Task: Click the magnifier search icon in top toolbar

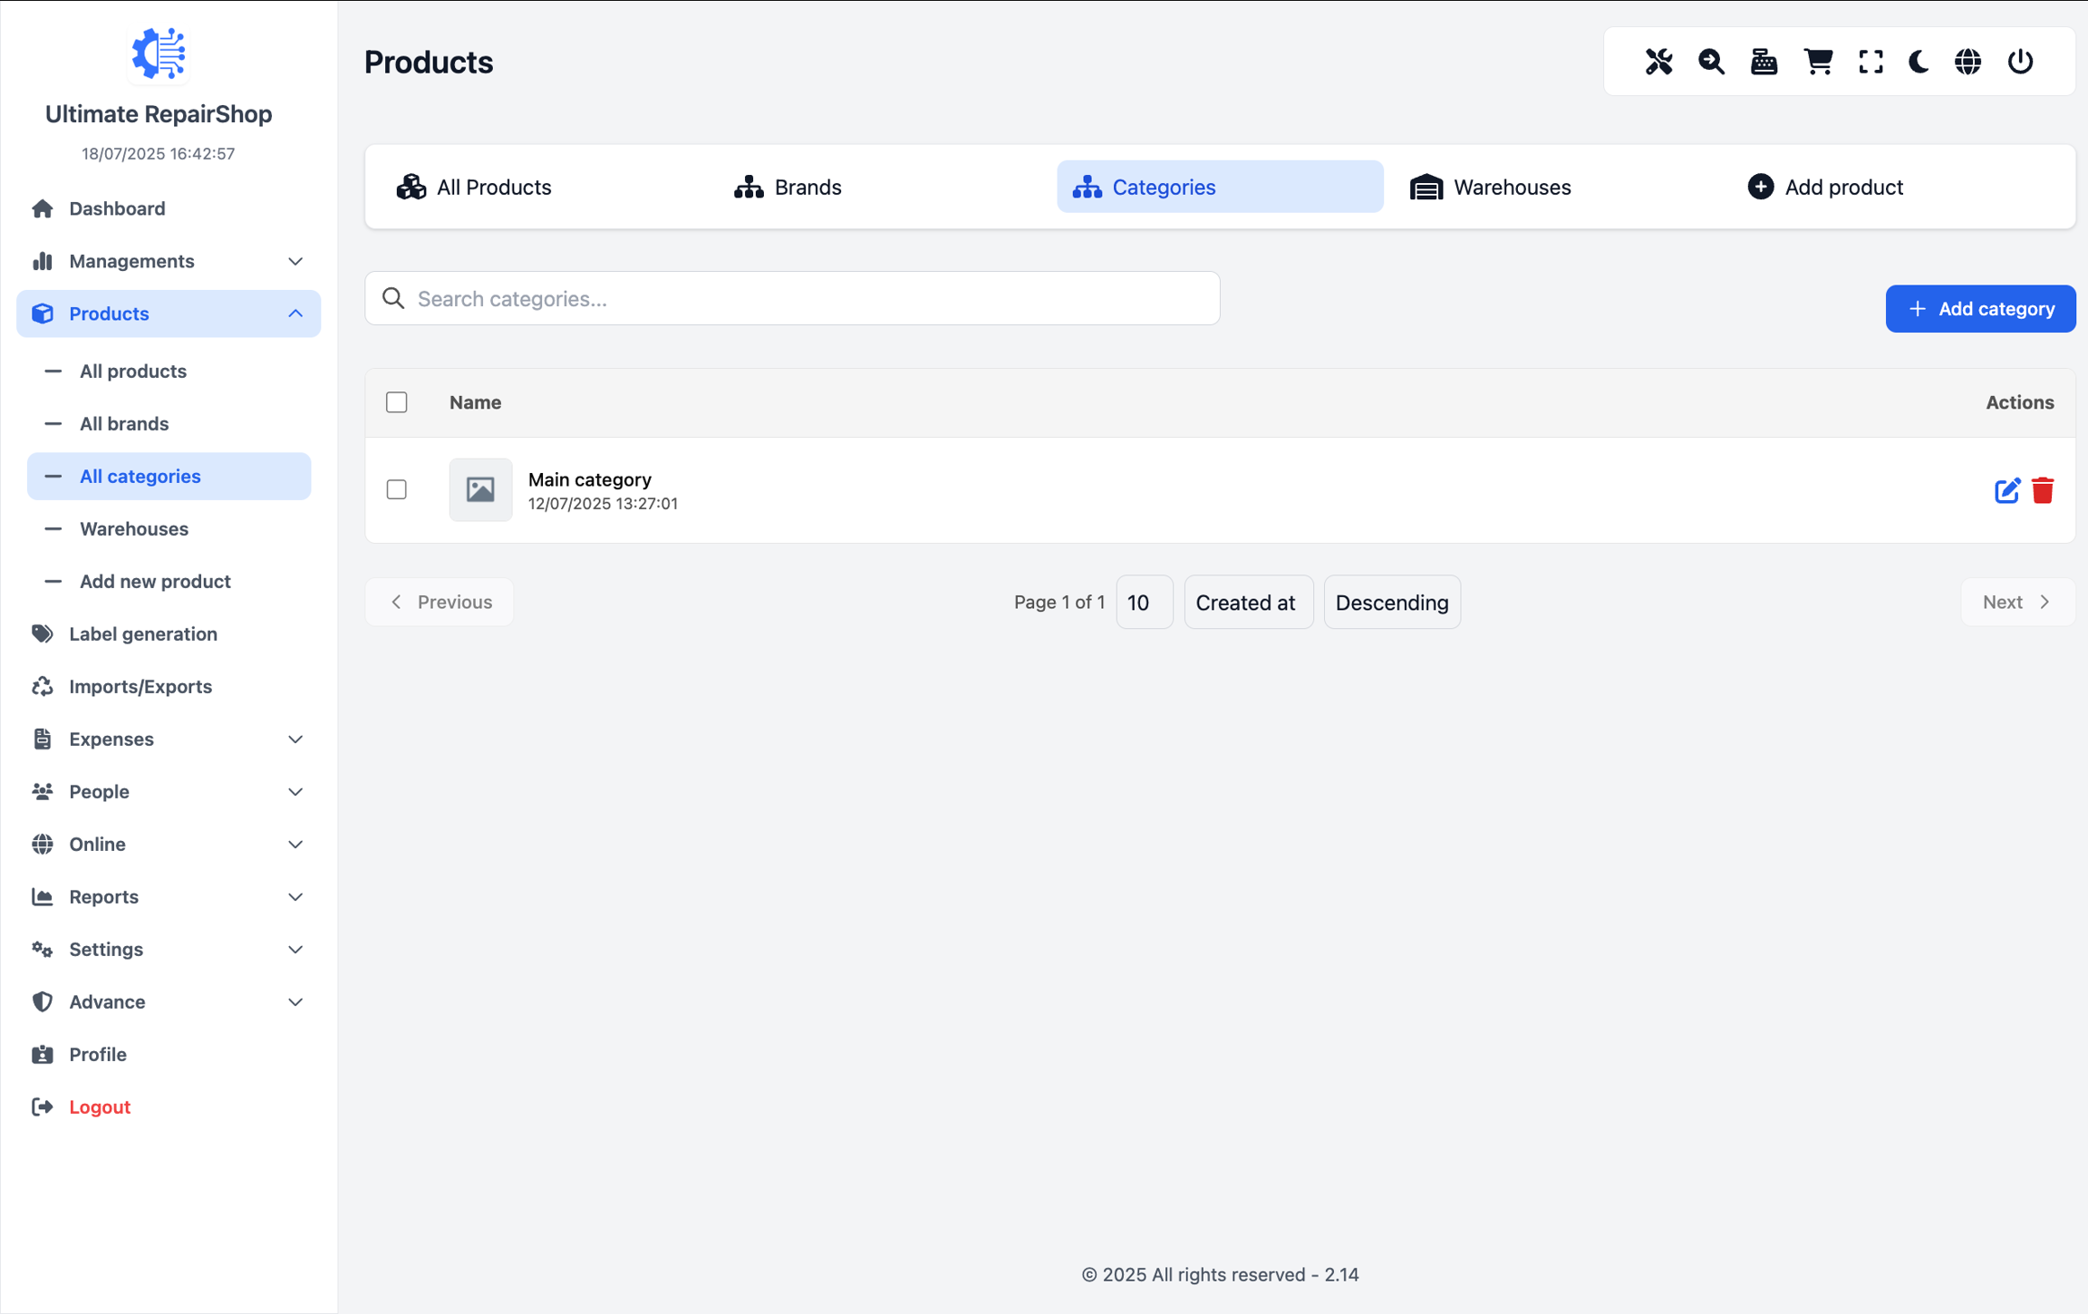Action: click(1711, 62)
